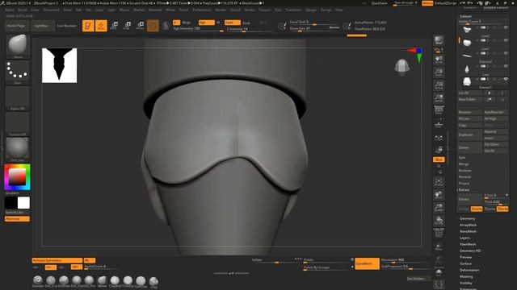Select the Move brush in bottom shelf

pos(103,281)
